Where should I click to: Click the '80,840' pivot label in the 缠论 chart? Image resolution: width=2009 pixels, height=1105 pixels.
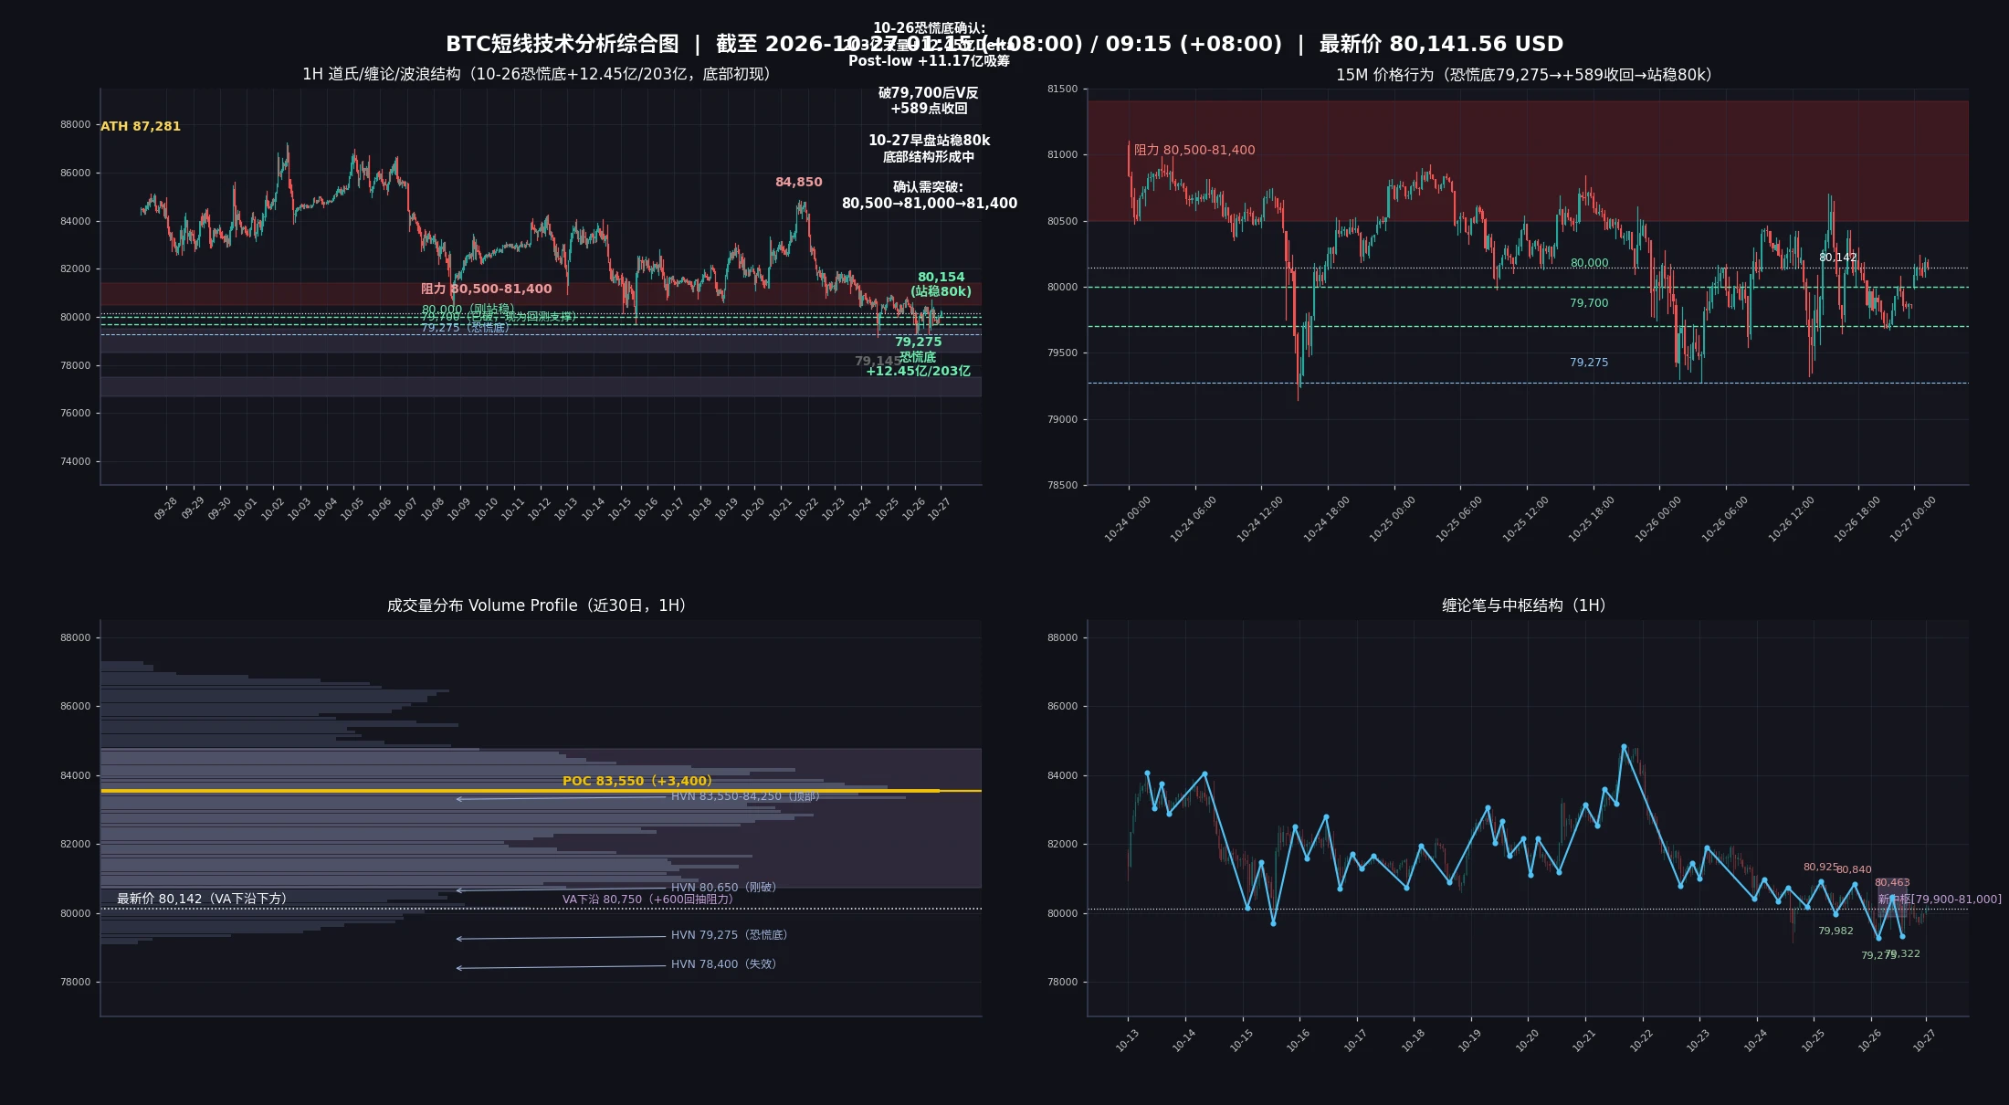coord(1854,870)
